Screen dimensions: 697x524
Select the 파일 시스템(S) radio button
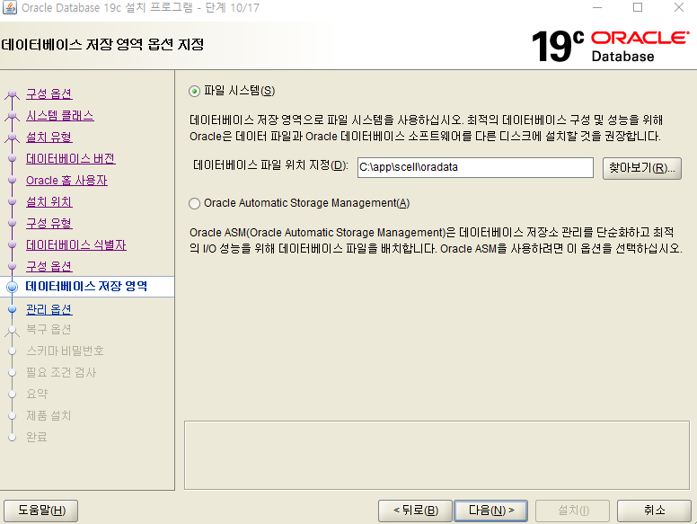[x=194, y=92]
